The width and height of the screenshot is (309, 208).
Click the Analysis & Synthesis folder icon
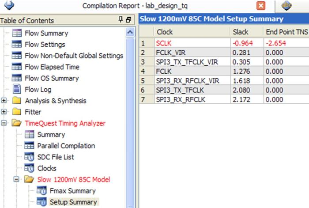tap(17, 101)
